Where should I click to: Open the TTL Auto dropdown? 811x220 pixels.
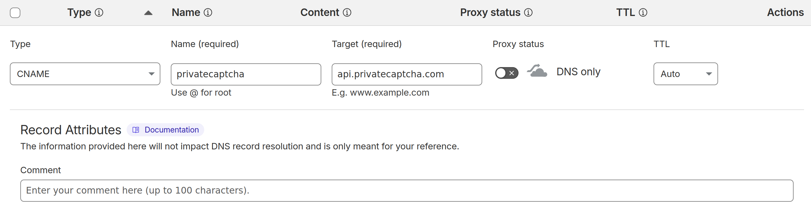pyautogui.click(x=686, y=74)
